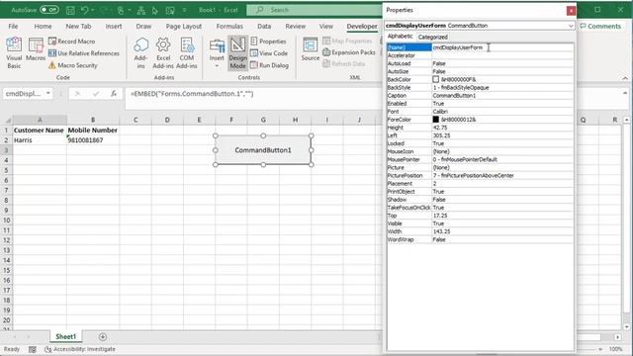Select the WordWrap property row
The width and height of the screenshot is (633, 356).
click(x=480, y=239)
